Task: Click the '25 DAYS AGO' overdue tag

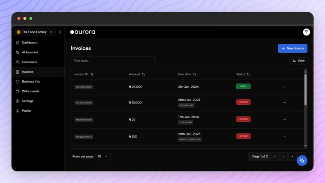Action: pyautogui.click(x=186, y=105)
